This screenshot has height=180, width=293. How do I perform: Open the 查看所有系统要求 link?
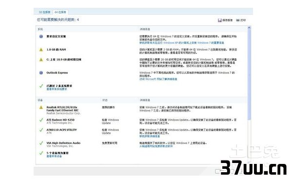(57, 89)
